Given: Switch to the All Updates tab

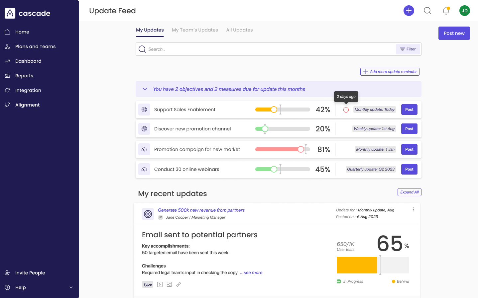Looking at the screenshot, I should click(x=239, y=30).
